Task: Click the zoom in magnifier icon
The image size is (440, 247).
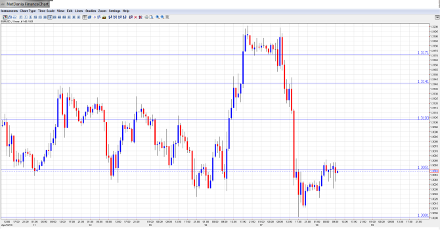Action: pos(158,17)
